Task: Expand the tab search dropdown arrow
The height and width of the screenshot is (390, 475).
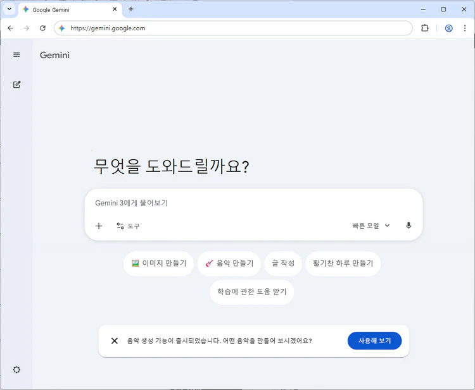Action: click(x=9, y=9)
